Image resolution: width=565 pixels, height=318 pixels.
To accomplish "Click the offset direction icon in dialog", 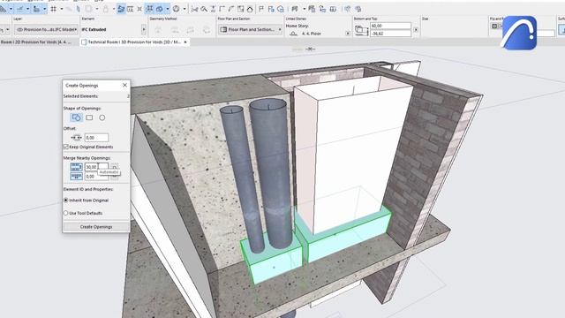I will pos(77,138).
